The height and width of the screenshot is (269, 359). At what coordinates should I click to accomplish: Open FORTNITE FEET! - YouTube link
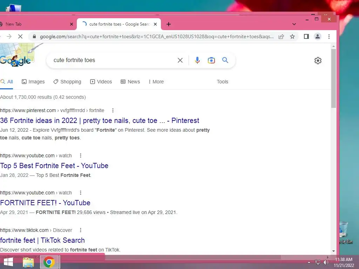point(45,203)
